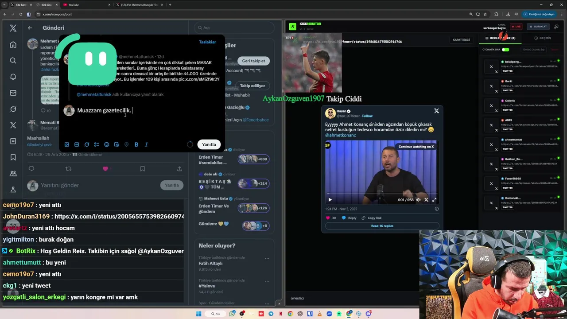Reply to the Mashallah post comment icon
This screenshot has height=319, width=567.
pos(31,169)
